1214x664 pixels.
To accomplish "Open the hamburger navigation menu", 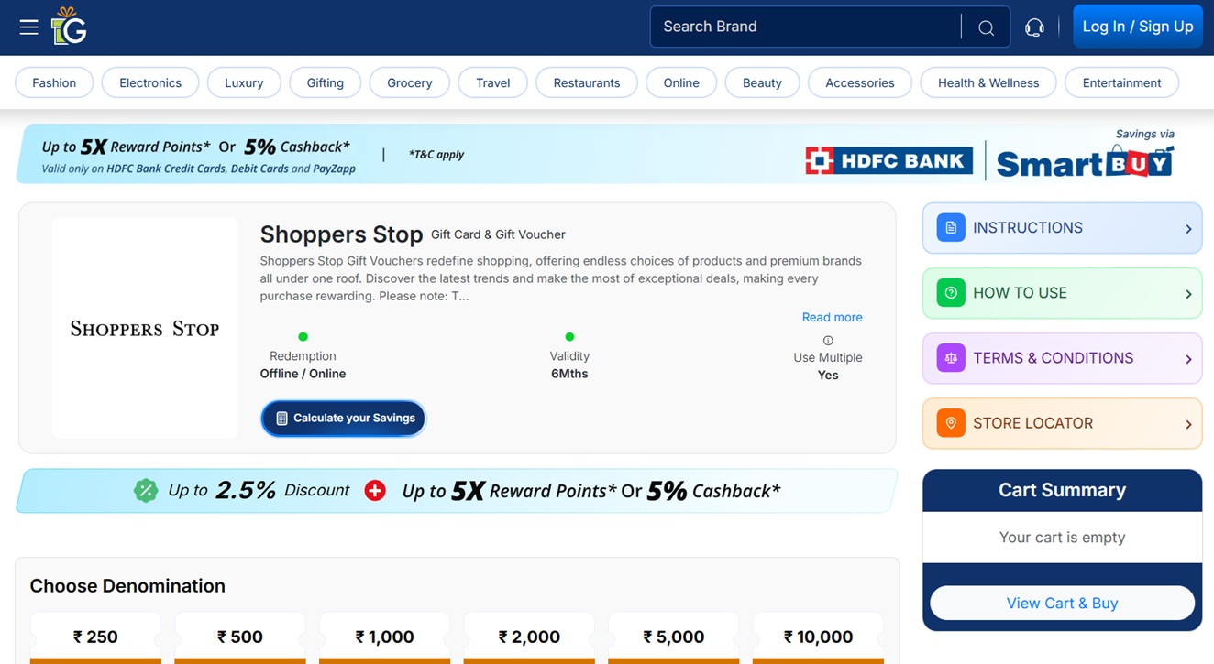I will point(28,27).
